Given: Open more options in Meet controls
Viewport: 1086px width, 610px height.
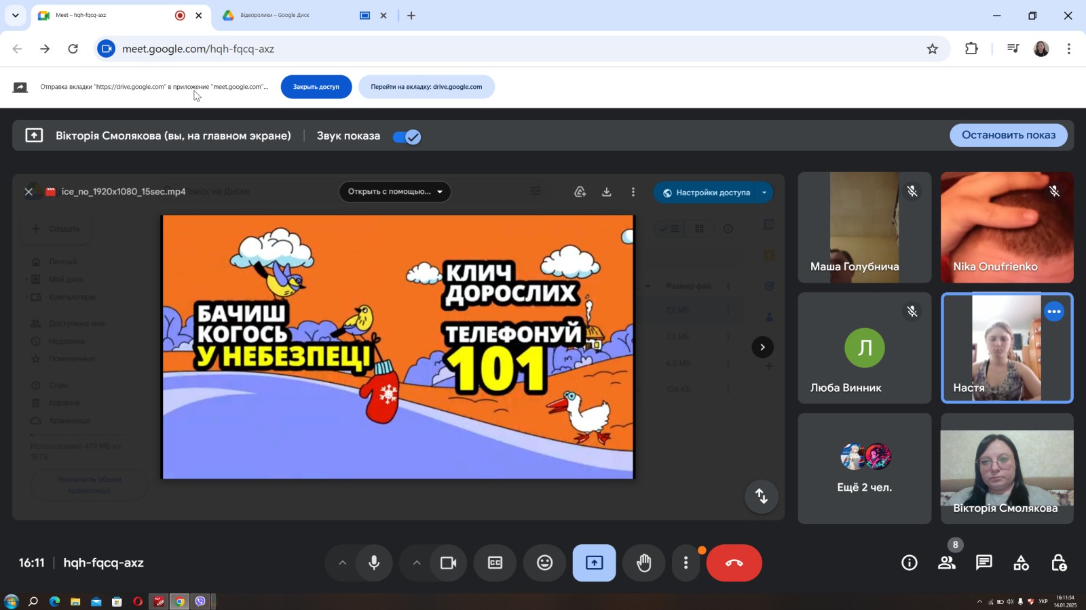Looking at the screenshot, I should pos(686,563).
